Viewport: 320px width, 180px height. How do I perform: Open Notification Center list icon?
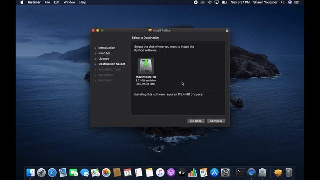click(297, 2)
